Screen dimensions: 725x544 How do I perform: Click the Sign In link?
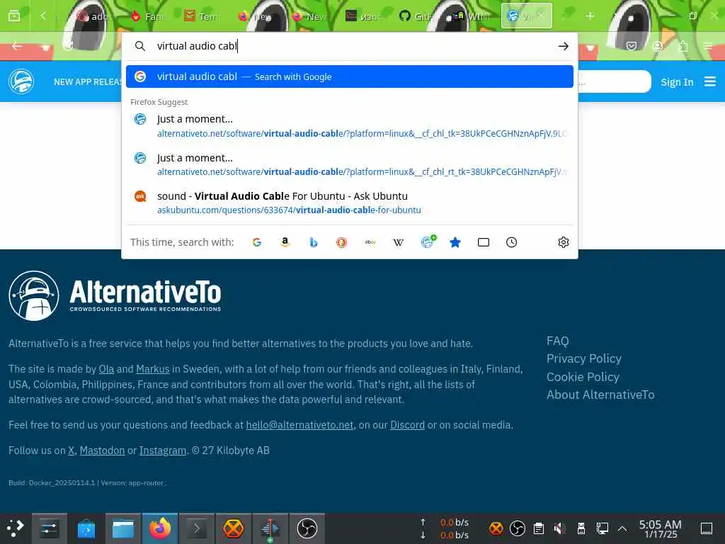click(x=677, y=82)
